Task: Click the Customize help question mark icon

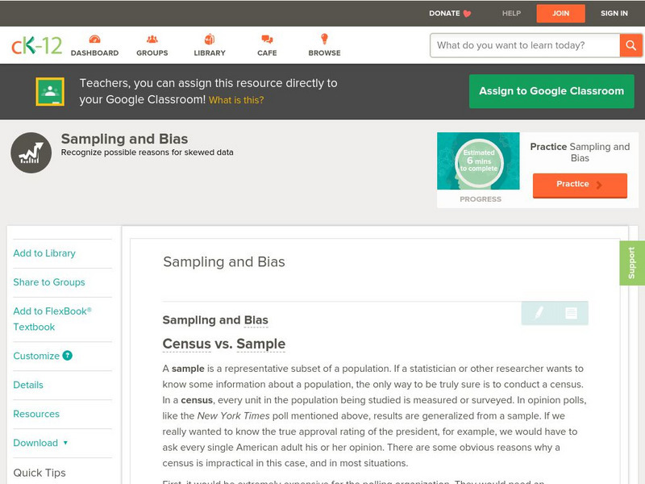Action: click(68, 356)
